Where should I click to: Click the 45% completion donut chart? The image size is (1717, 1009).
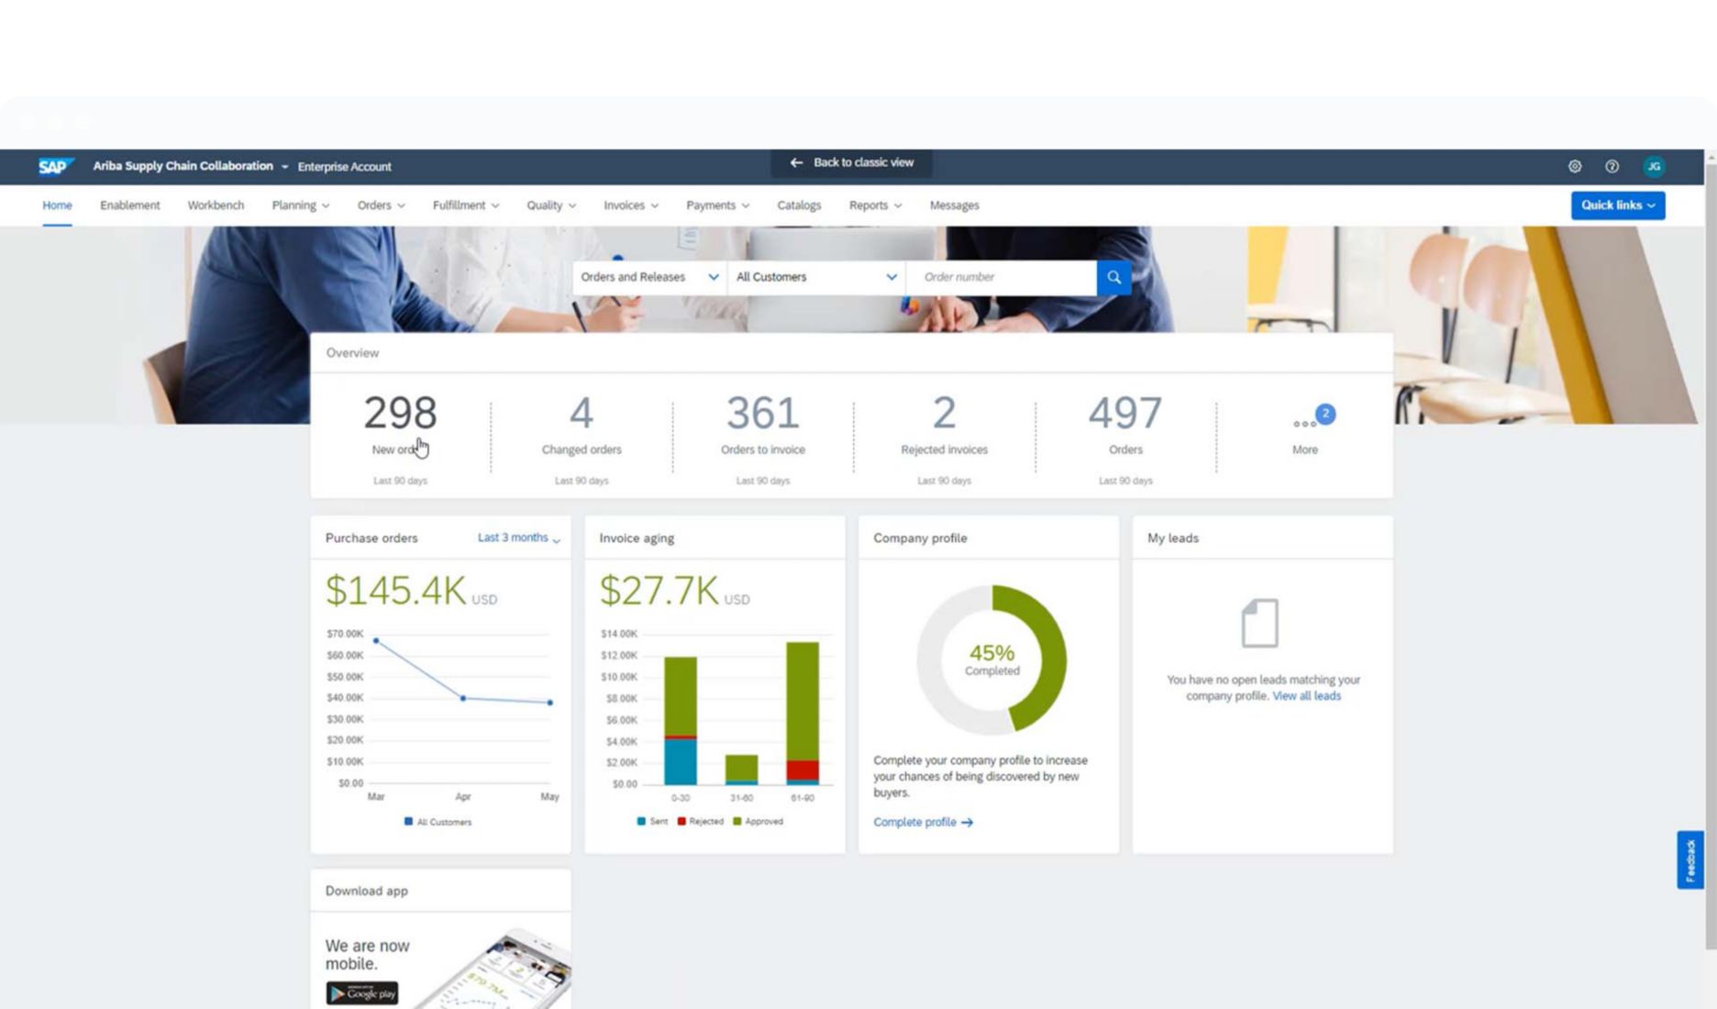(991, 660)
